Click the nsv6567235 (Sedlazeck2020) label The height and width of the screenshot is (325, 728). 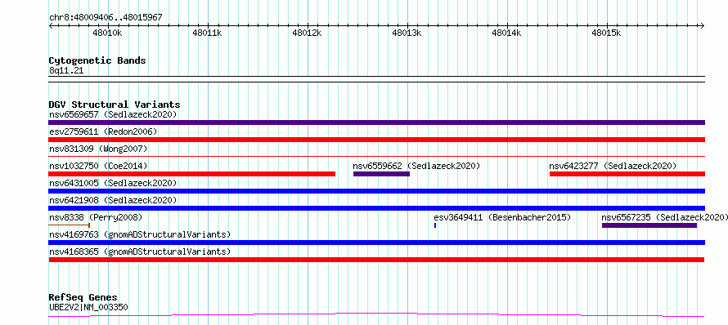pos(665,217)
